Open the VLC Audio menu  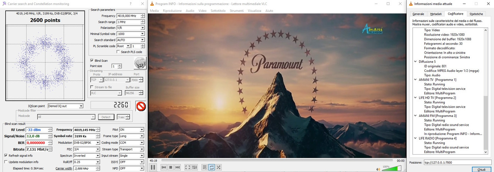[190, 11]
